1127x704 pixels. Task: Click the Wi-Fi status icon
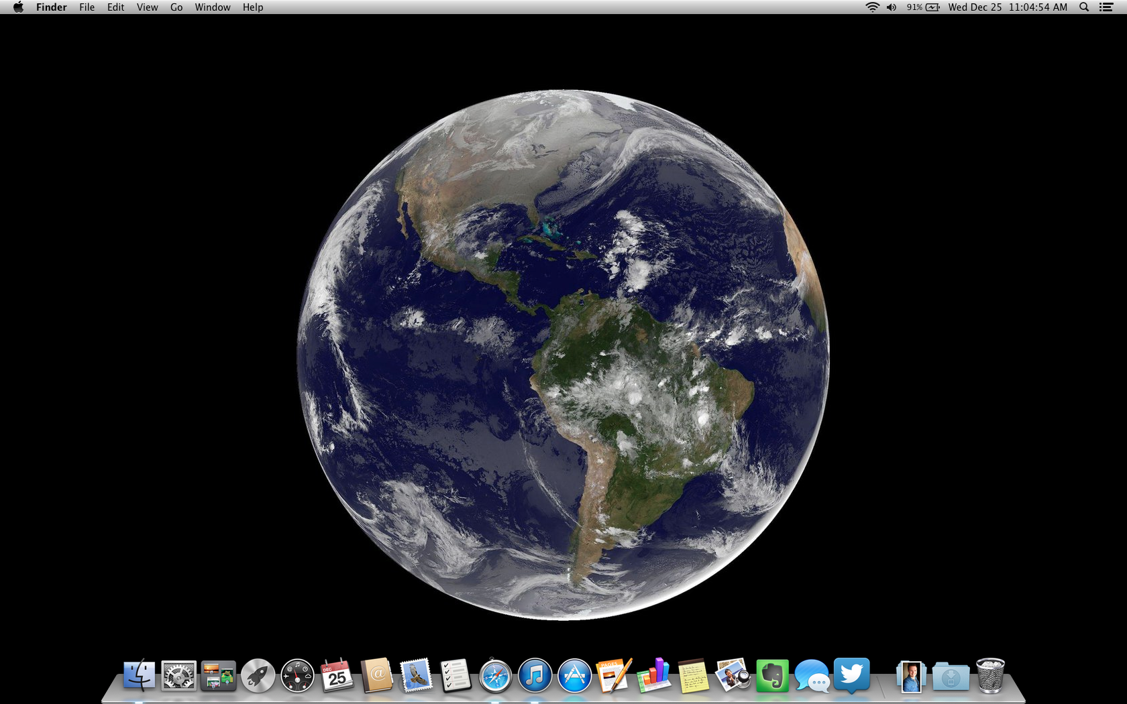[872, 7]
